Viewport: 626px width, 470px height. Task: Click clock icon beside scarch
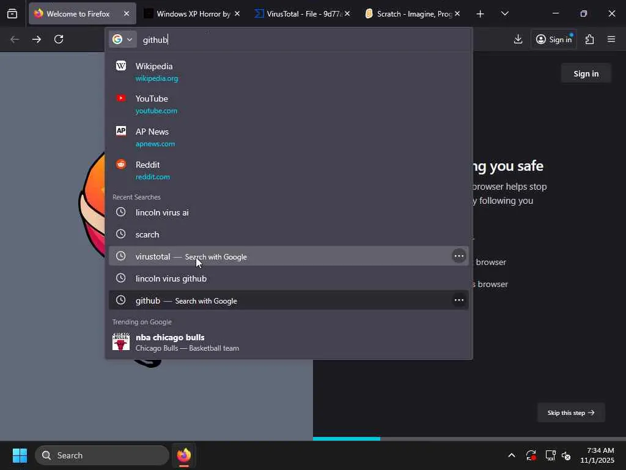point(121,234)
